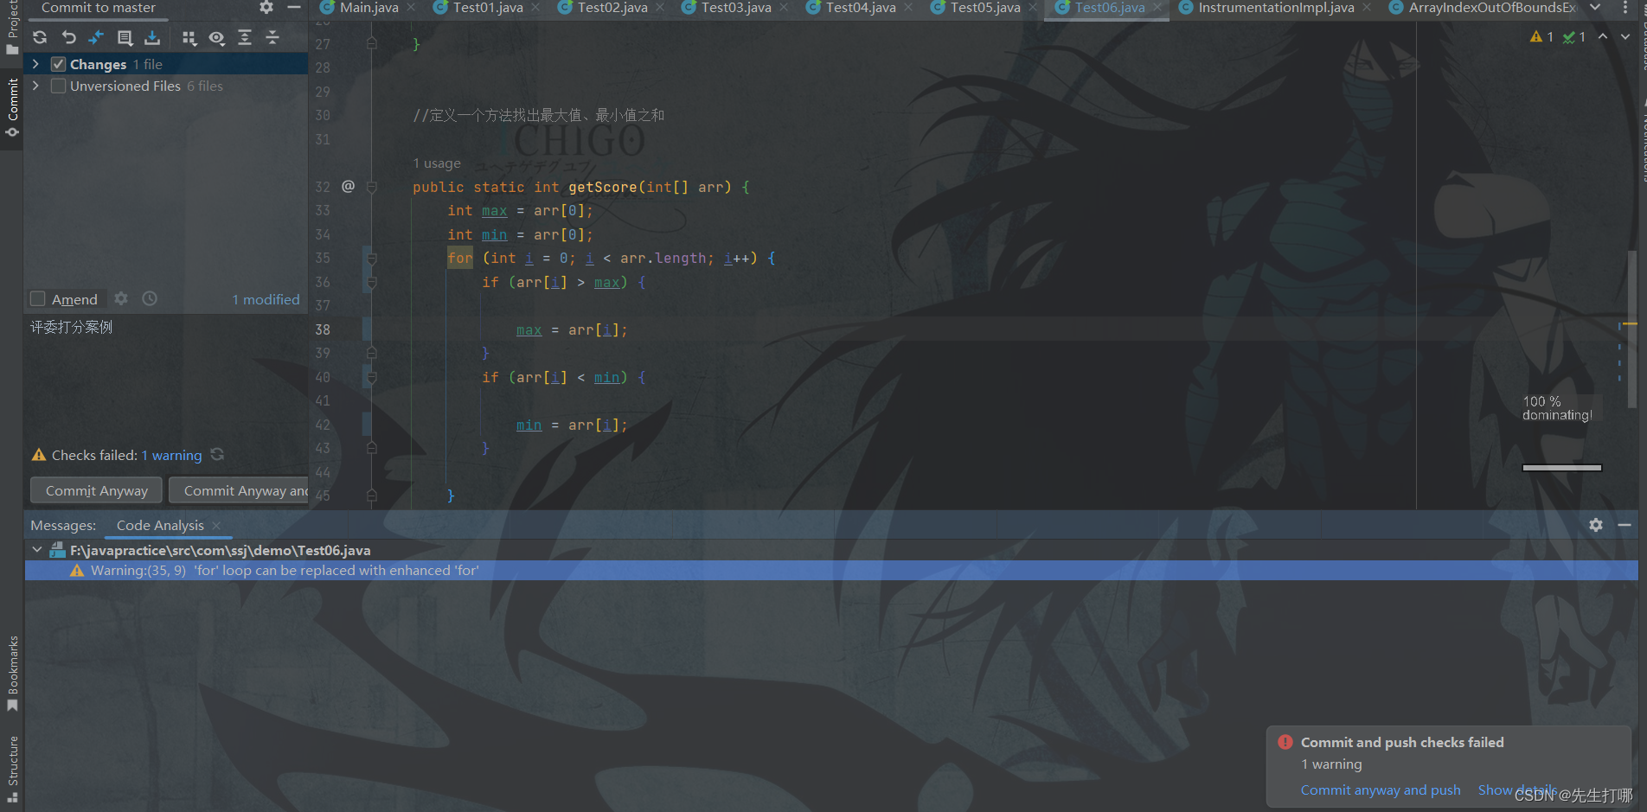Shelve changes with the download icon

pos(152,38)
